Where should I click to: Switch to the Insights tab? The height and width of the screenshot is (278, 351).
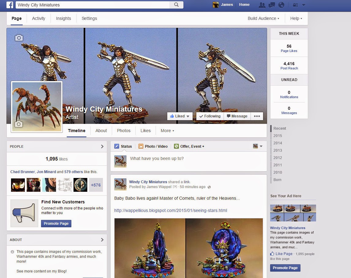(63, 19)
